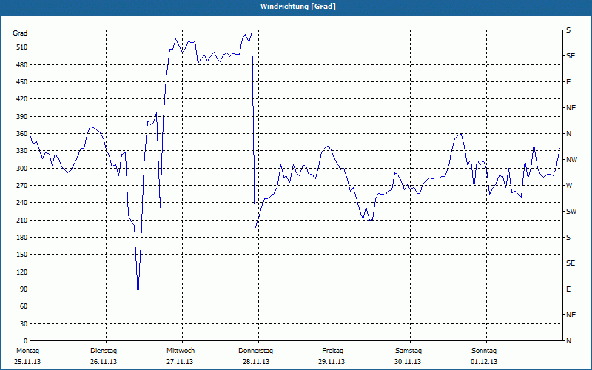Choose the 60 degree axis label

24,306
